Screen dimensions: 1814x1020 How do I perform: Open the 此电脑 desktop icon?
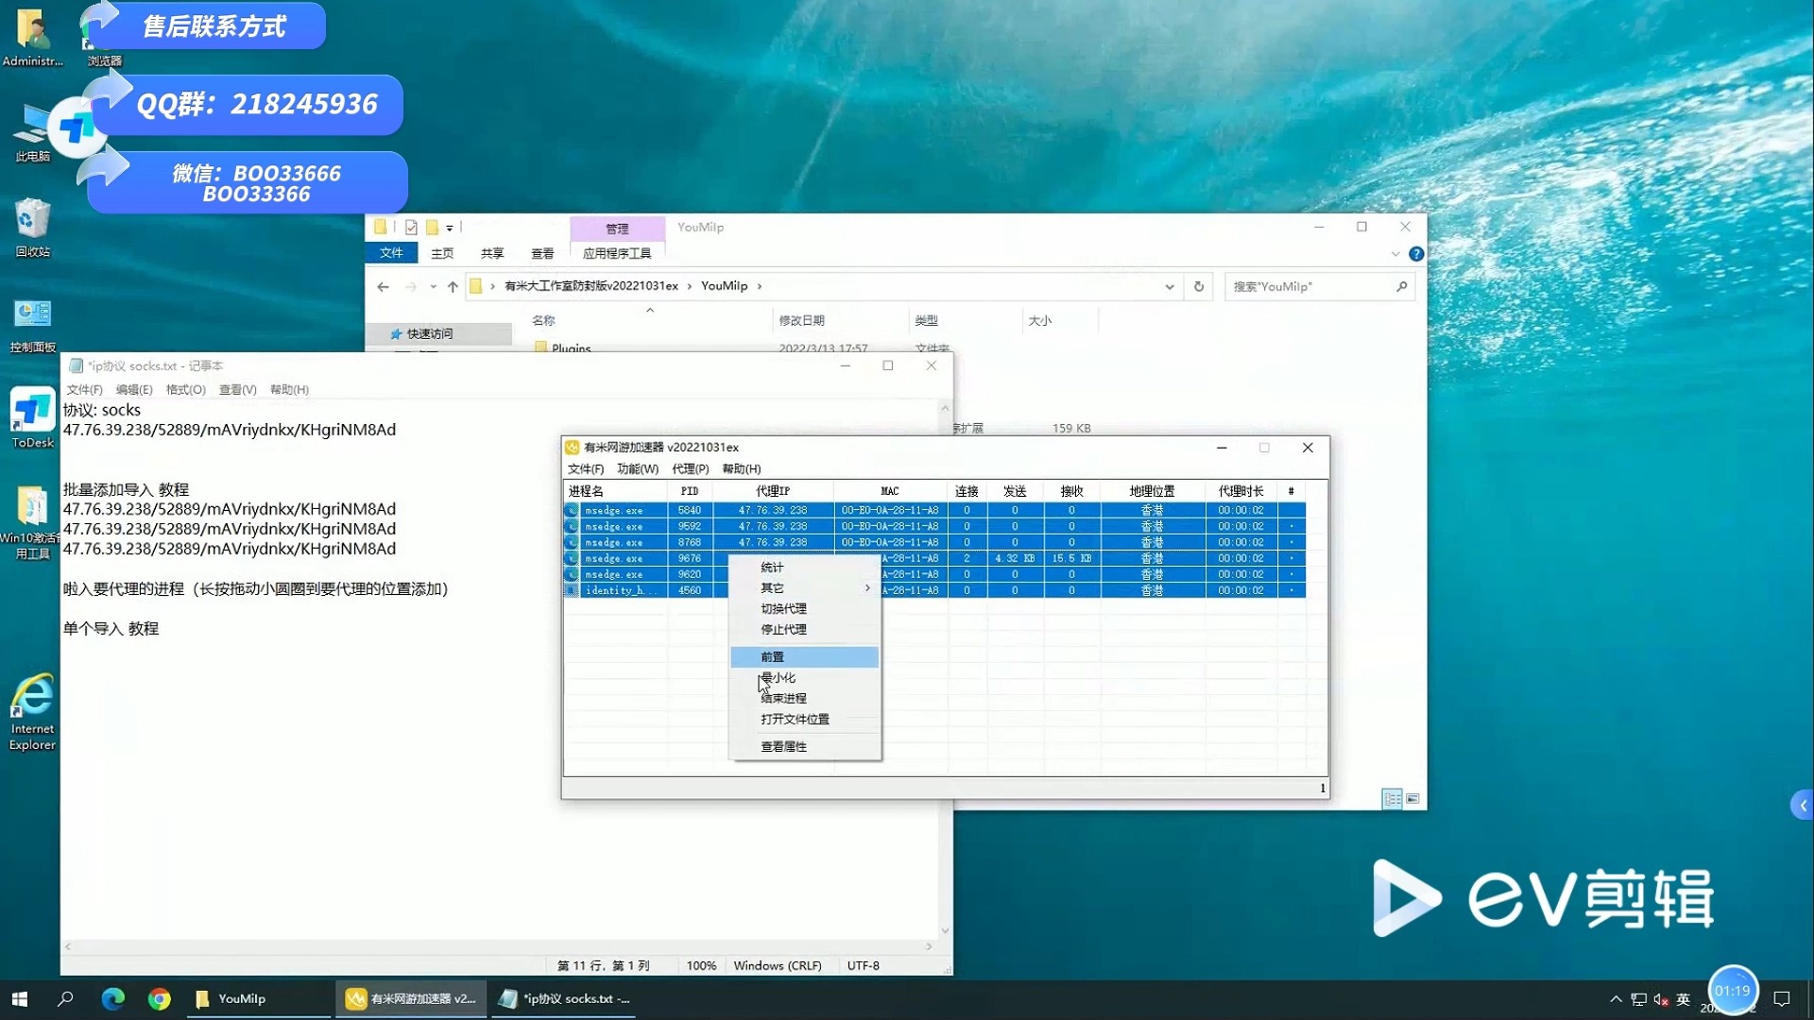32,134
